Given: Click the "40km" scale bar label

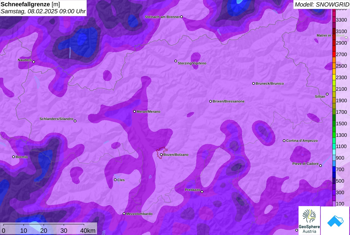Looking at the screenshot, I should [88, 230].
